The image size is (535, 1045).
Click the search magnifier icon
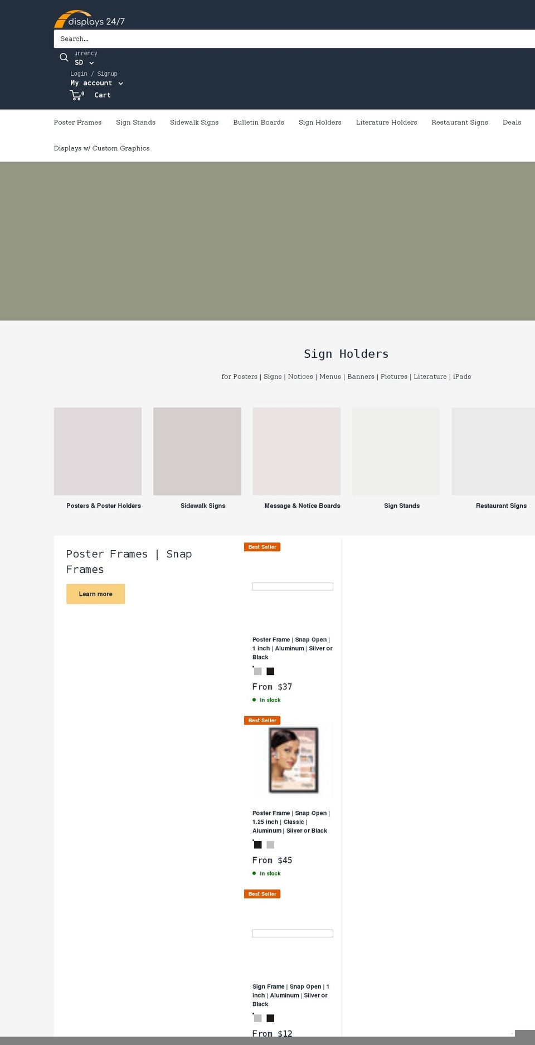click(64, 57)
